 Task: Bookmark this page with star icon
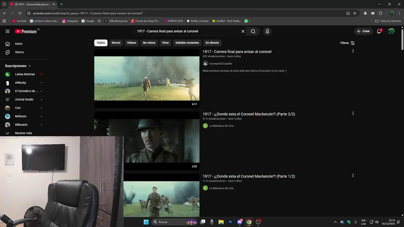(355, 13)
